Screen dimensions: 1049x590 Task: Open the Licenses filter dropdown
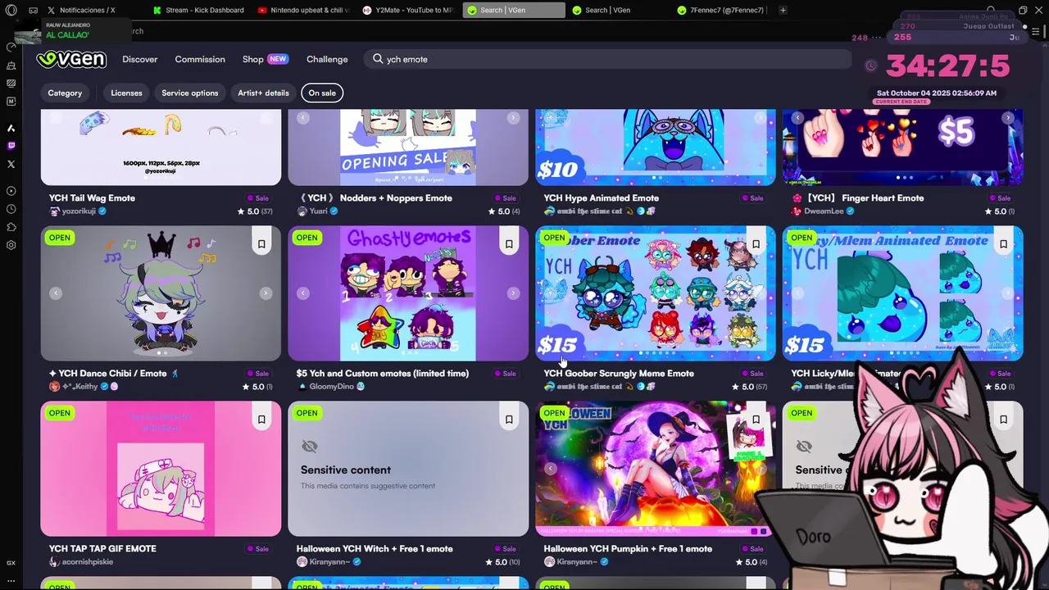[x=126, y=93]
